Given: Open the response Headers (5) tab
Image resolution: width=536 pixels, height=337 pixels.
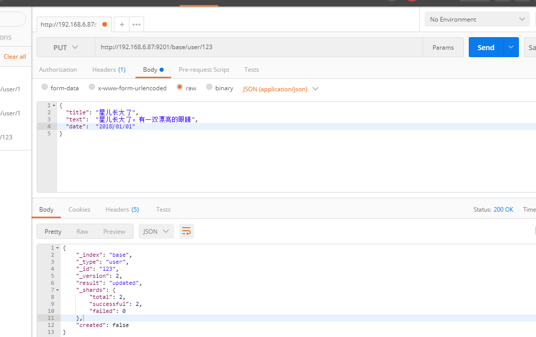Looking at the screenshot, I should 122,209.
